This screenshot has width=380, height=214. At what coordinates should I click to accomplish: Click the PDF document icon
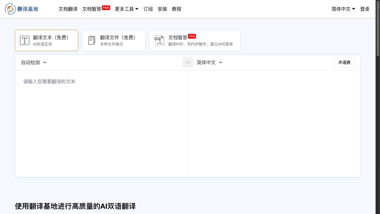[159, 40]
